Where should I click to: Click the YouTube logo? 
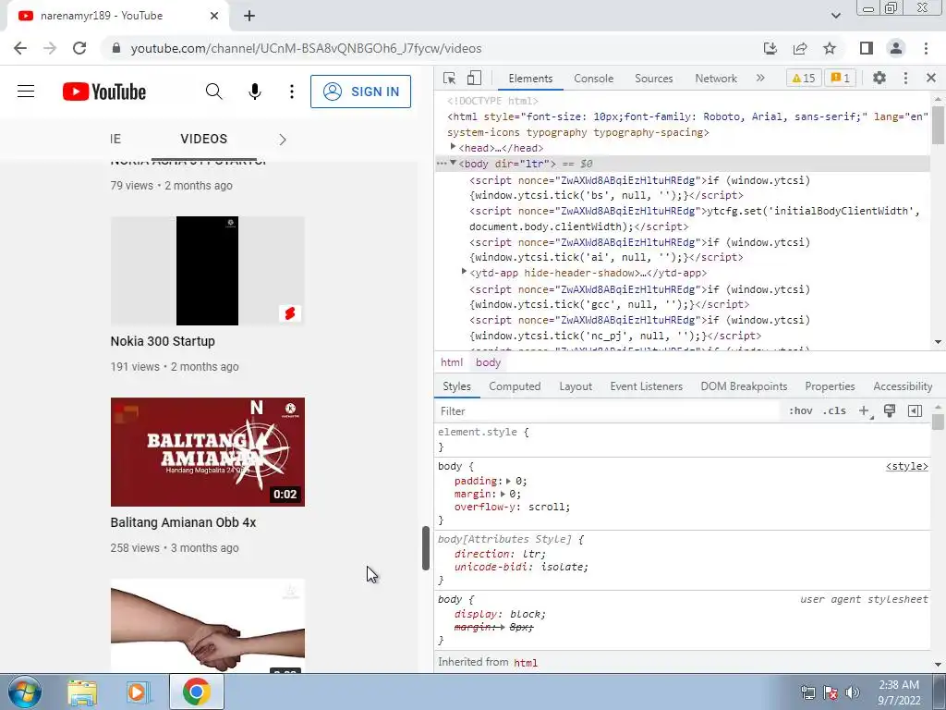[104, 92]
